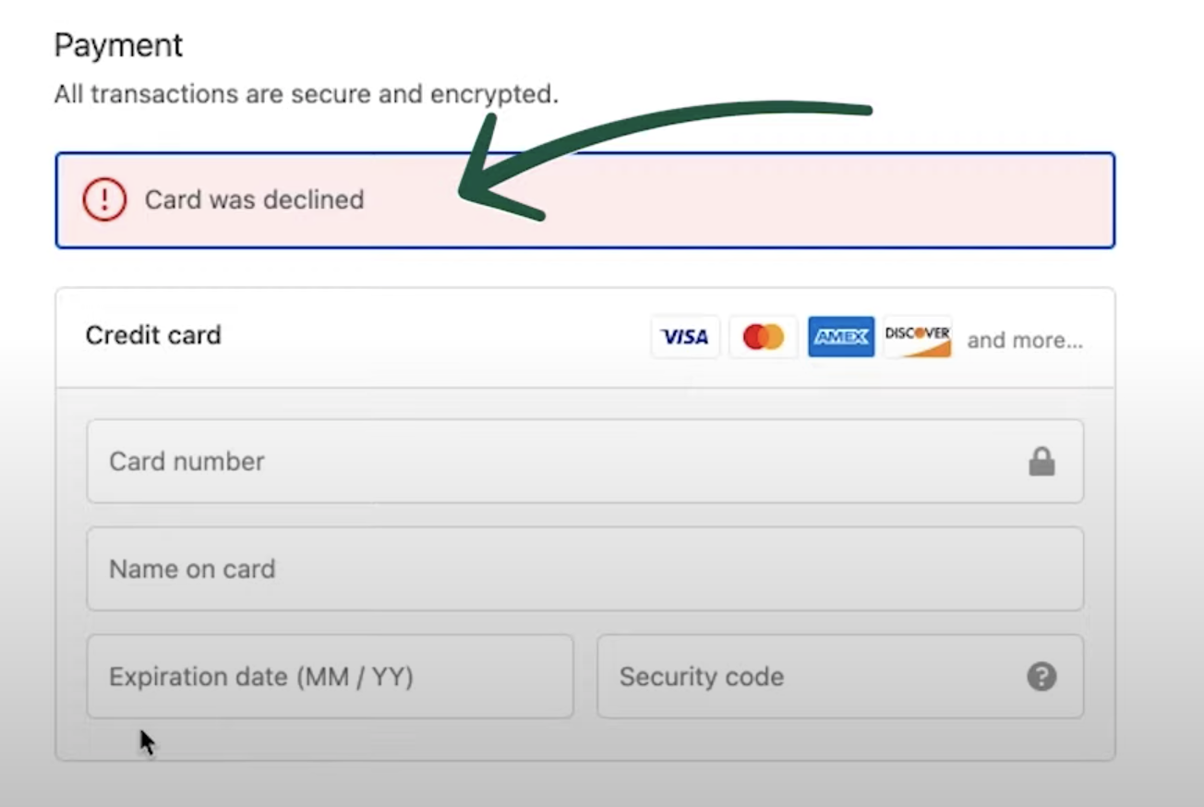Select the Security code input field

point(803,677)
